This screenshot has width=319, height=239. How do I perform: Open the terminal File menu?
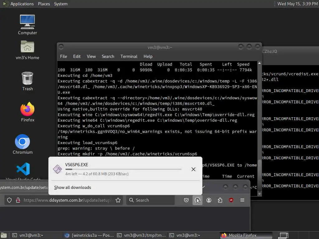64,57
